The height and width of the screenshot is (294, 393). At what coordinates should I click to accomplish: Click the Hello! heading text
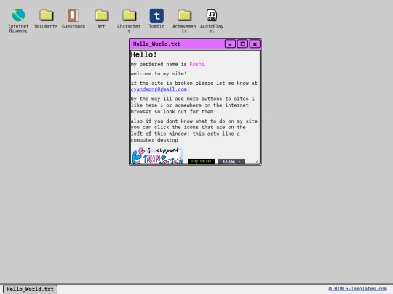pyautogui.click(x=144, y=54)
